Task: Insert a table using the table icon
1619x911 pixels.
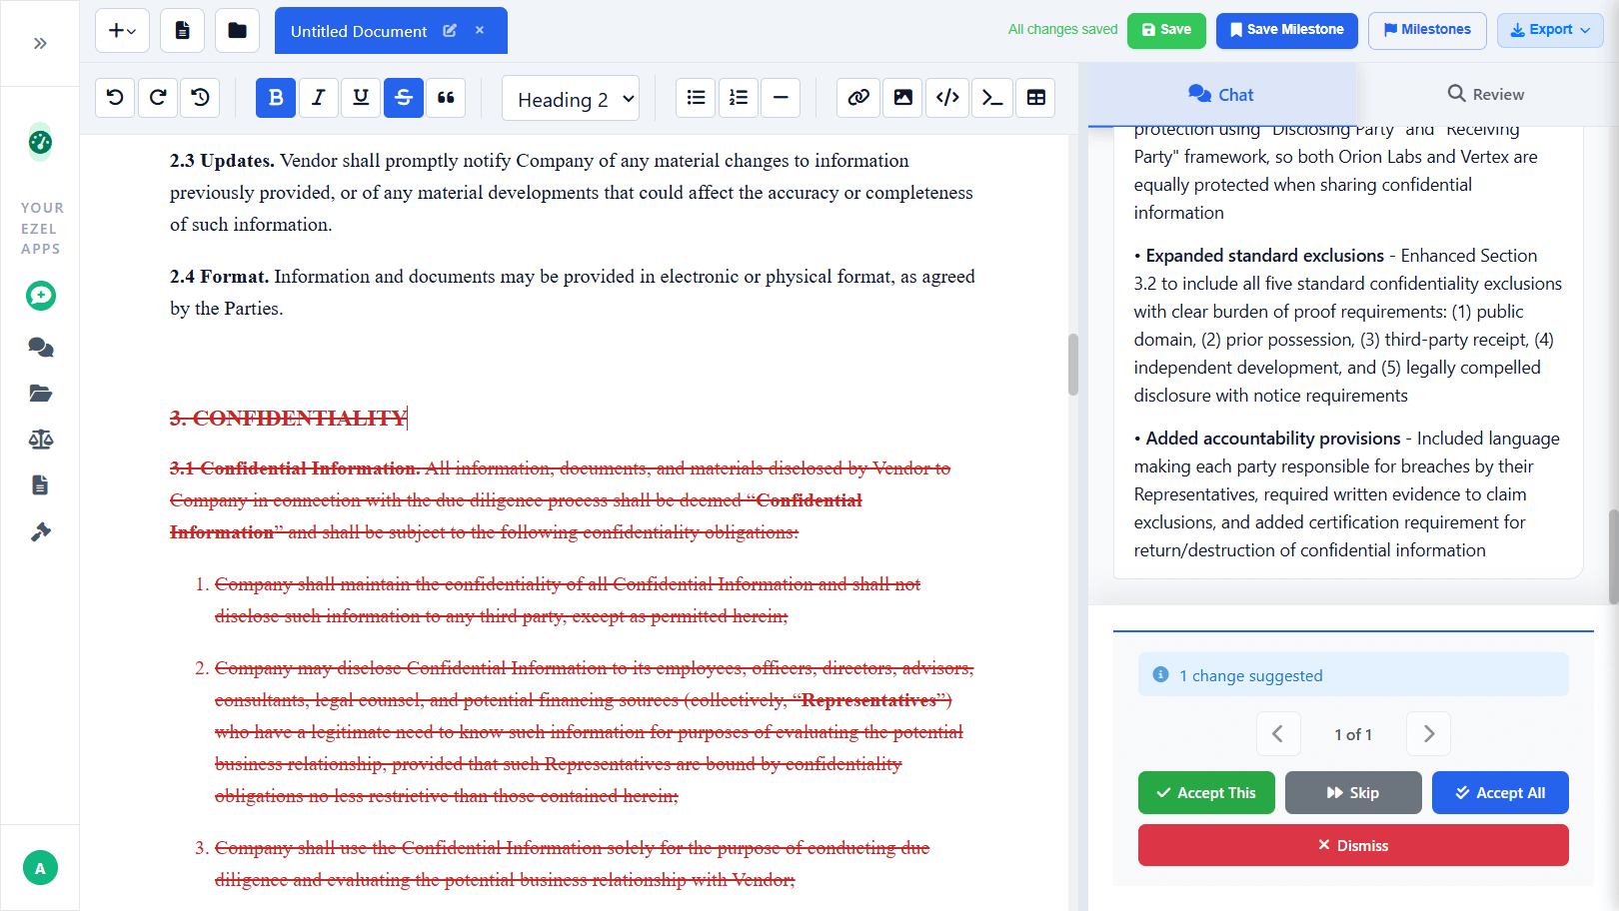Action: (x=1036, y=98)
